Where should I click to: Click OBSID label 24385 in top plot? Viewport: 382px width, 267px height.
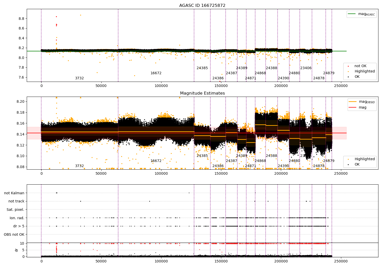[202, 68]
